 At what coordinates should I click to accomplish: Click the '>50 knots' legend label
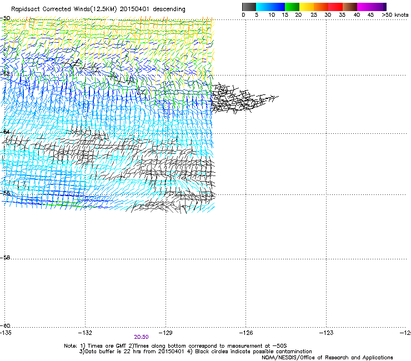(395, 15)
